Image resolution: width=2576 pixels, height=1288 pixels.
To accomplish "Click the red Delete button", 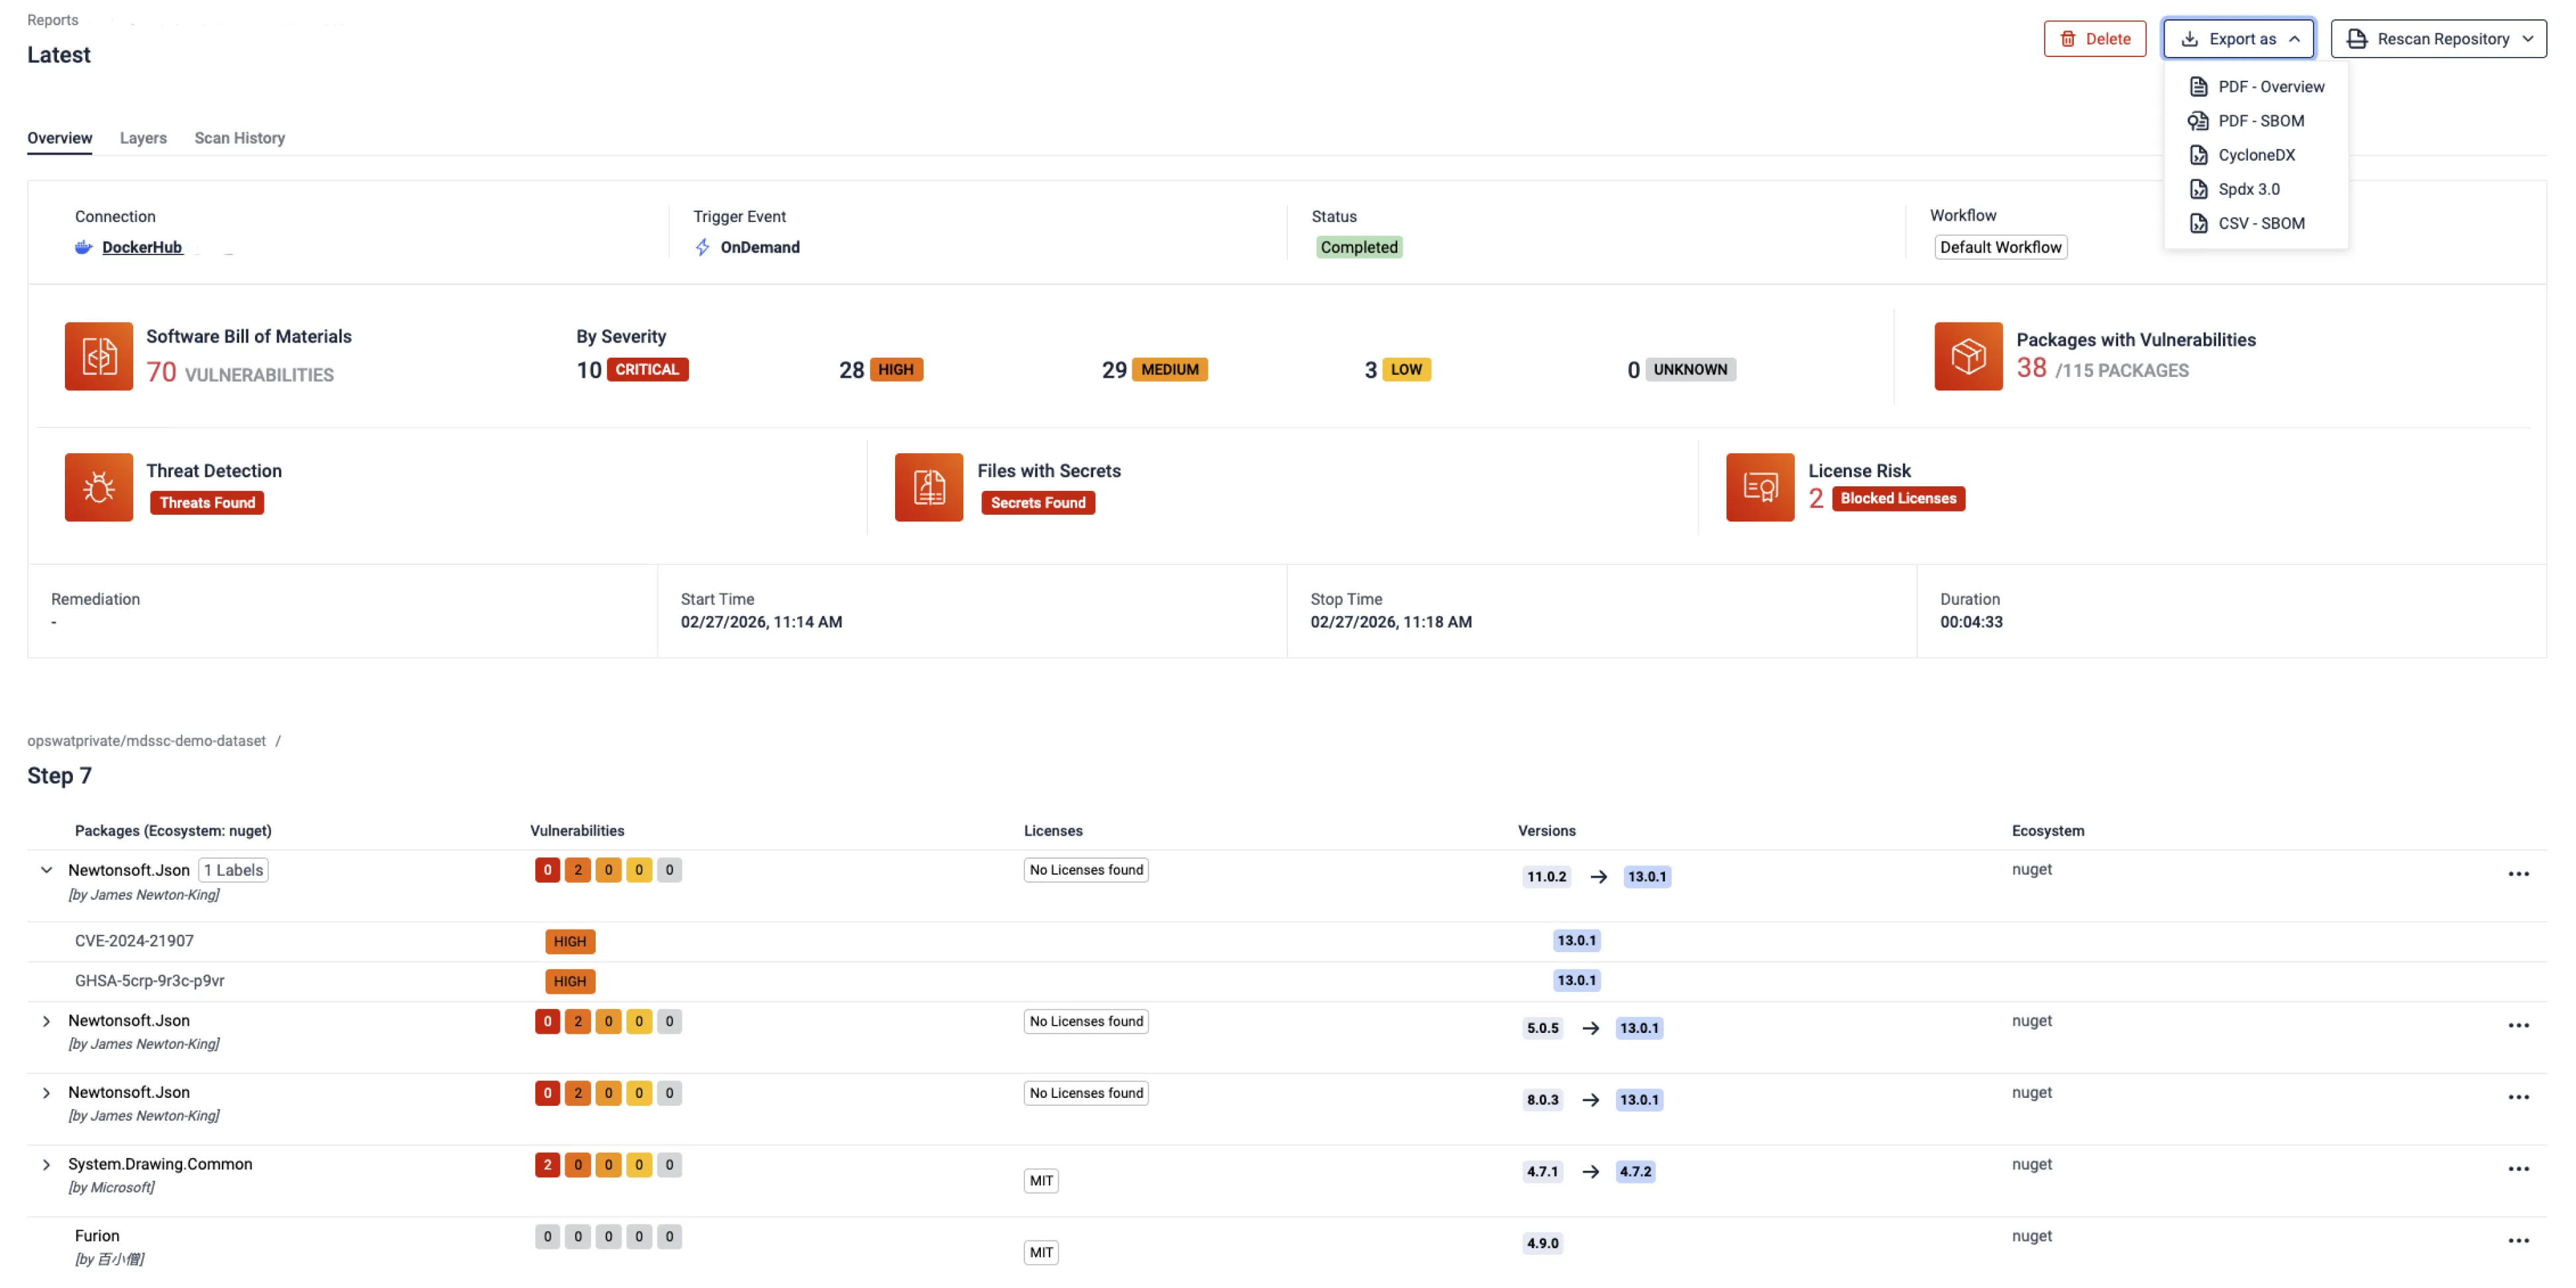I will (x=2094, y=39).
